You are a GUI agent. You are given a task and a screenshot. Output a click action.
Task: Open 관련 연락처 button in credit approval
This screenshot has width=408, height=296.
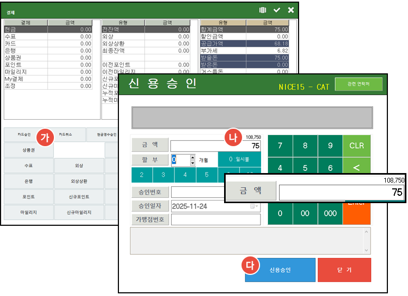[358, 84]
